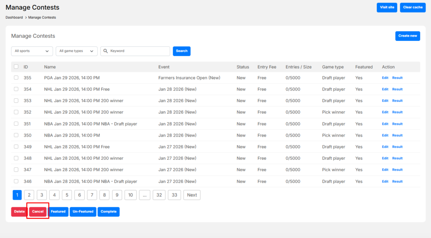Open Result for contest 352
This screenshot has height=238, width=431.
tap(397, 112)
